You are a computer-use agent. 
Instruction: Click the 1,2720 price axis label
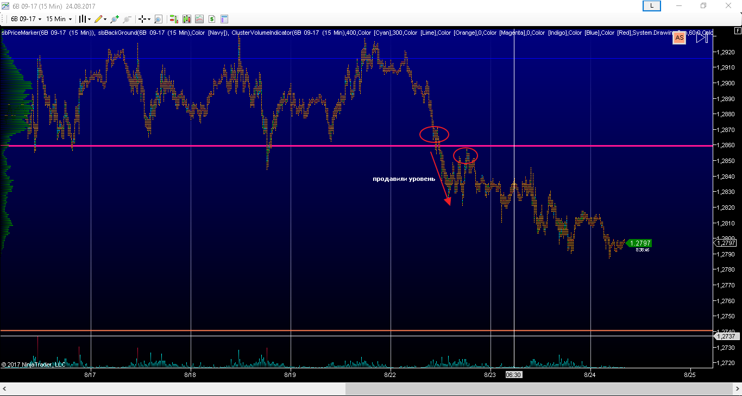click(x=726, y=363)
